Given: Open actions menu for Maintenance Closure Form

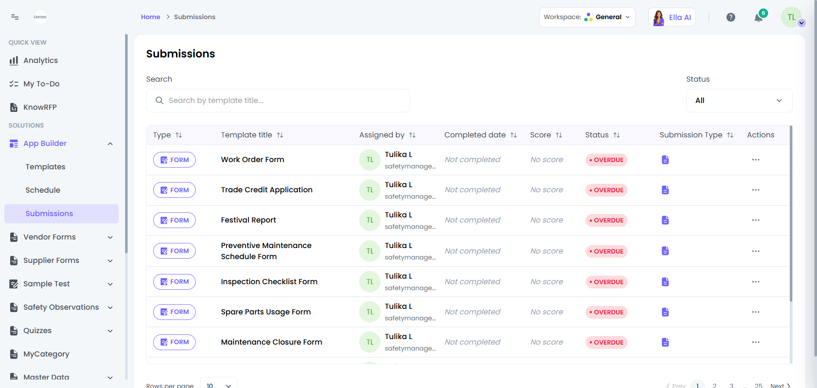Looking at the screenshot, I should (x=756, y=342).
